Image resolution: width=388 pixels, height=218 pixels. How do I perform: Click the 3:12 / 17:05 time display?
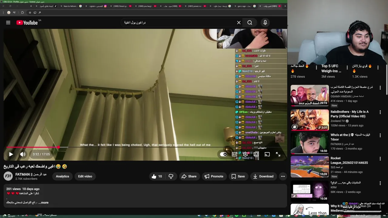(41, 154)
